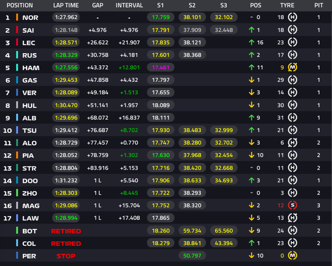The width and height of the screenshot is (332, 266).
Task: Click the green up arrow in LEC row
Action: coord(252,43)
